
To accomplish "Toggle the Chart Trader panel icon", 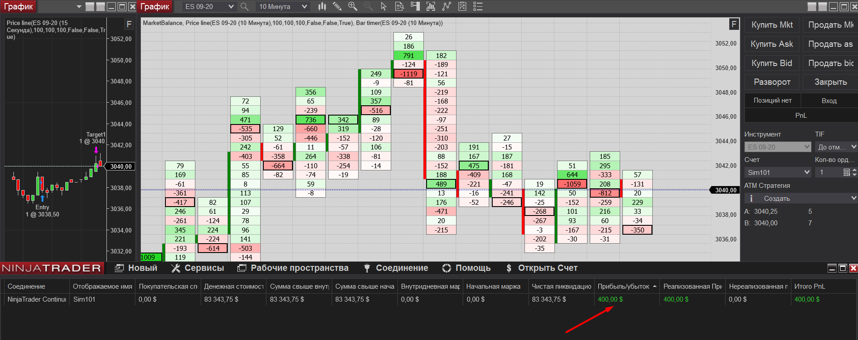I will coord(415,6).
